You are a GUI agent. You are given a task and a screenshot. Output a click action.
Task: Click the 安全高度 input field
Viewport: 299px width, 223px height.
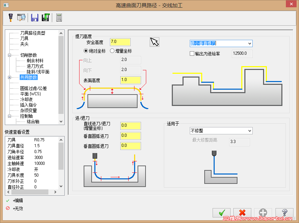(120, 42)
